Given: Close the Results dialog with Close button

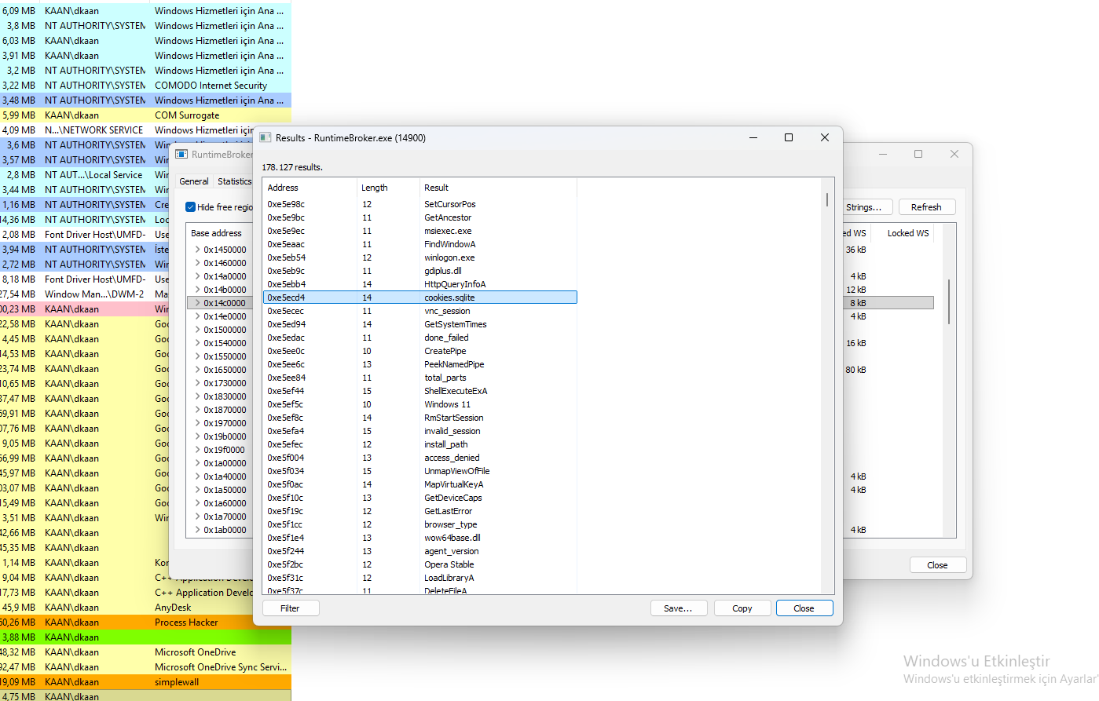Looking at the screenshot, I should click(x=804, y=608).
